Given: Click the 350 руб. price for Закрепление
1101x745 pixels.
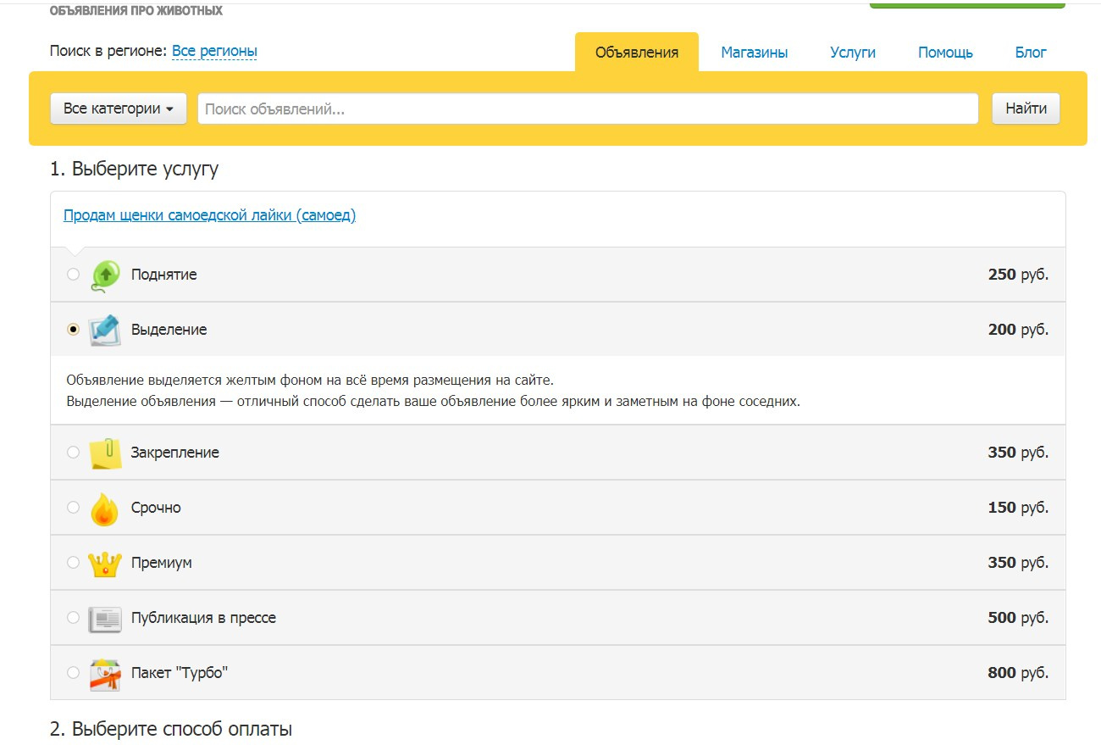Looking at the screenshot, I should [x=1018, y=453].
